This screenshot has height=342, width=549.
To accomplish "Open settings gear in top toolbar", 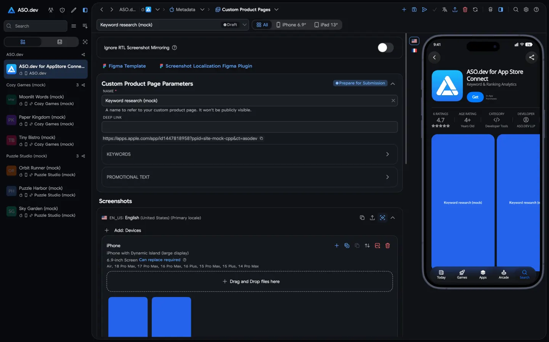I will coord(526,10).
